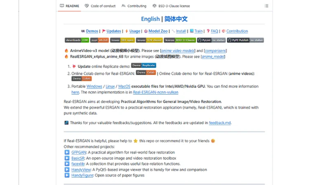The width and height of the screenshot is (330, 185).
Task: Open the Model Zoo link
Action: (x=158, y=31)
